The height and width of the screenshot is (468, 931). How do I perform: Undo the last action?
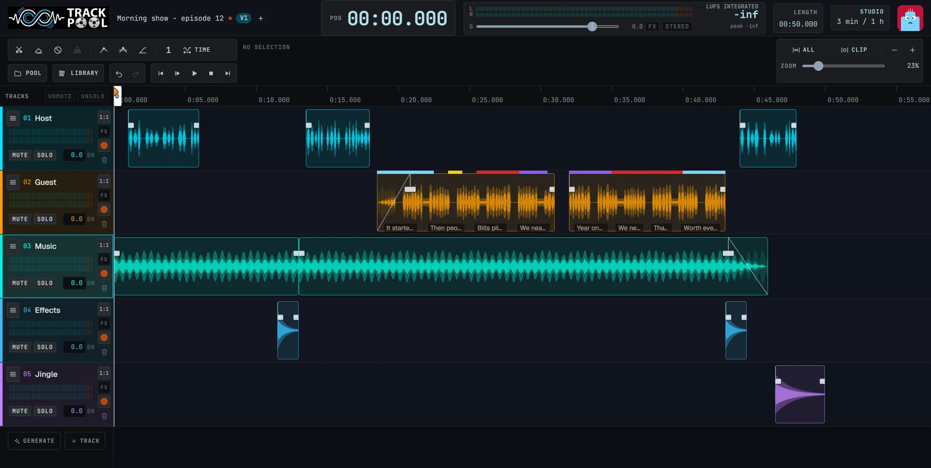point(119,73)
